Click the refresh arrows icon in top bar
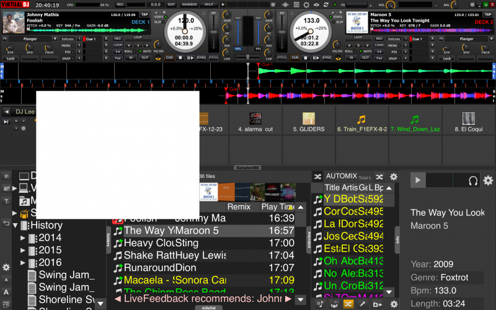This screenshot has width=496, height=310. tap(326, 5)
